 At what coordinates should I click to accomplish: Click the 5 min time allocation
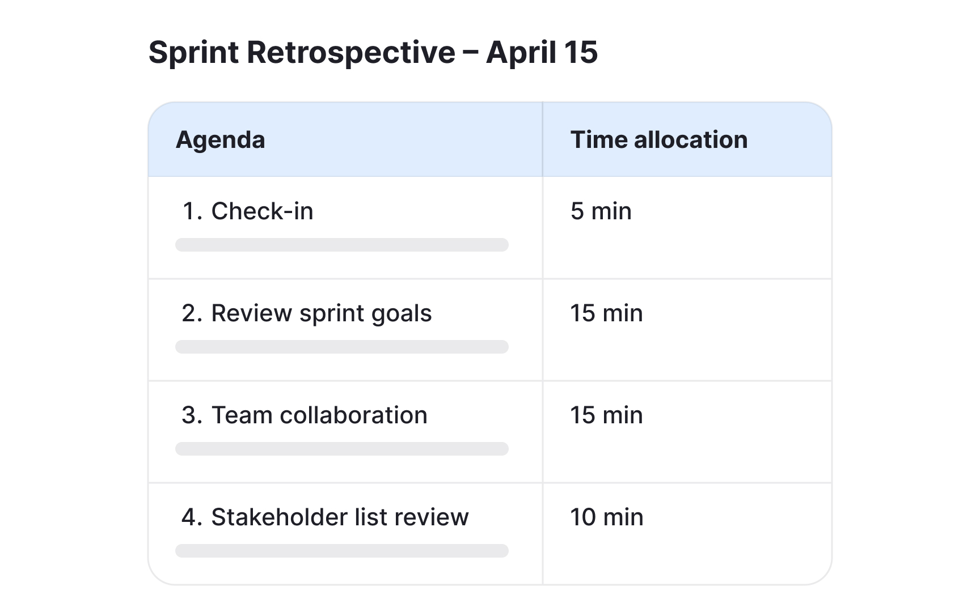point(601,211)
